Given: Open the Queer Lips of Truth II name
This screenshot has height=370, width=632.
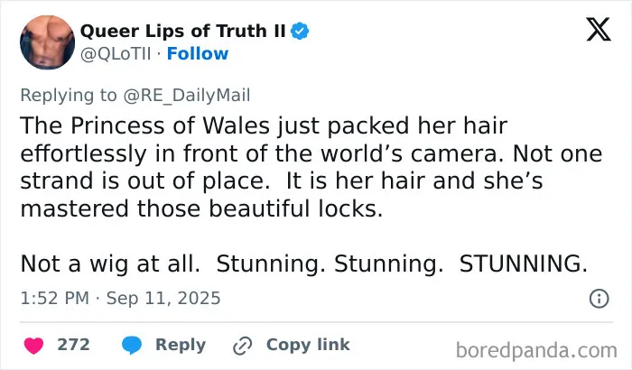Looking at the screenshot, I should tap(183, 31).
